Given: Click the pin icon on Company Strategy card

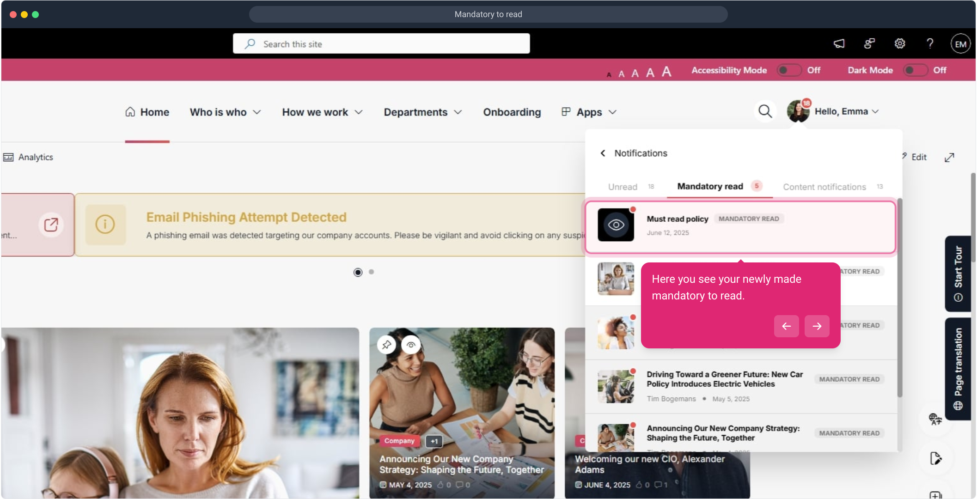Looking at the screenshot, I should (x=386, y=345).
